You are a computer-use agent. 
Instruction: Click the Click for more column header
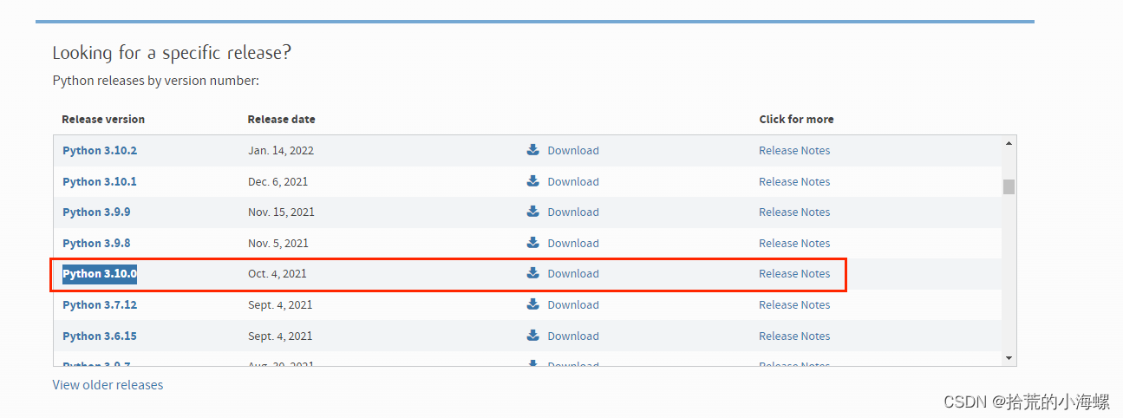tap(796, 119)
